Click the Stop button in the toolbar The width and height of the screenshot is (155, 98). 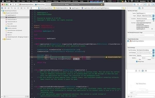coord(16,4)
